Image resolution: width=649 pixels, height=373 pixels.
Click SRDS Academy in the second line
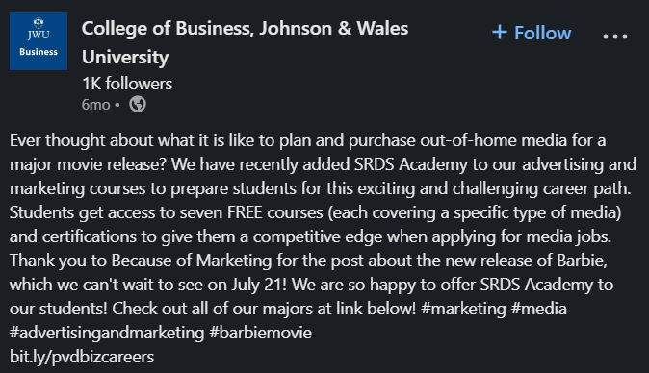point(410,164)
